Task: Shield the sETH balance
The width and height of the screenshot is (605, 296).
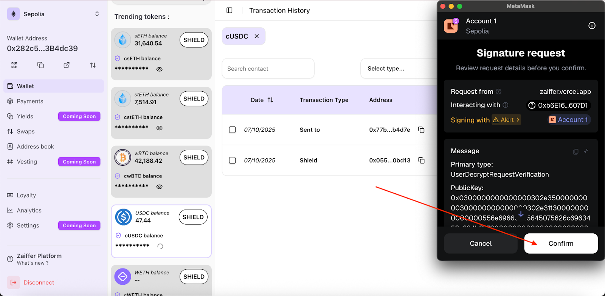Action: [x=194, y=40]
